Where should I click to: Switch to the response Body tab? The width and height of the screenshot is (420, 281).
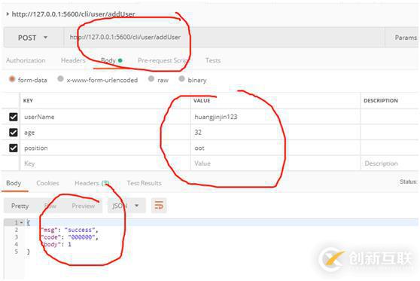point(14,183)
